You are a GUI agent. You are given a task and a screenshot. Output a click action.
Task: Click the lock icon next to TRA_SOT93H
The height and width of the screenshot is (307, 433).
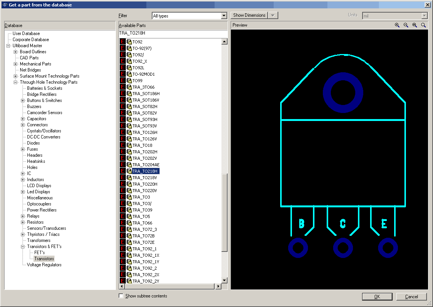click(129, 119)
